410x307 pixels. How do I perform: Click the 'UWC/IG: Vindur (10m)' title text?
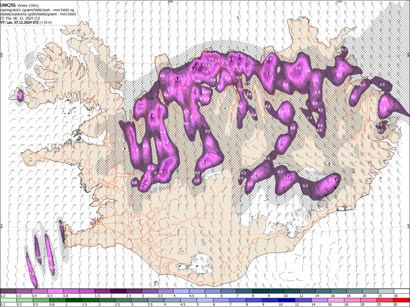point(19,5)
